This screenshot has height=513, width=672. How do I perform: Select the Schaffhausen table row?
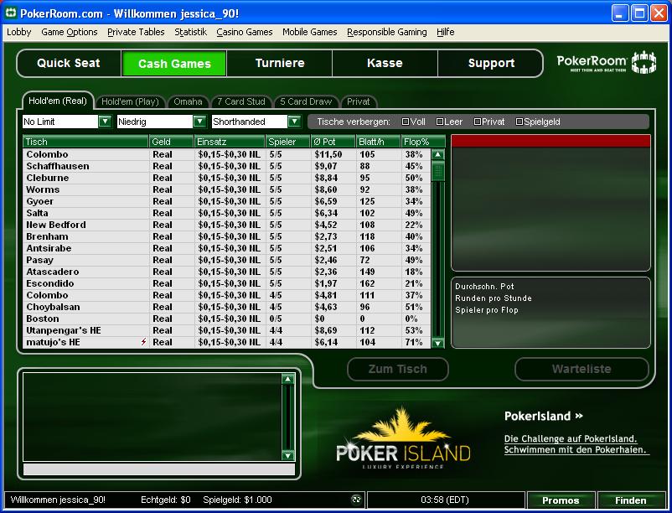pos(226,166)
